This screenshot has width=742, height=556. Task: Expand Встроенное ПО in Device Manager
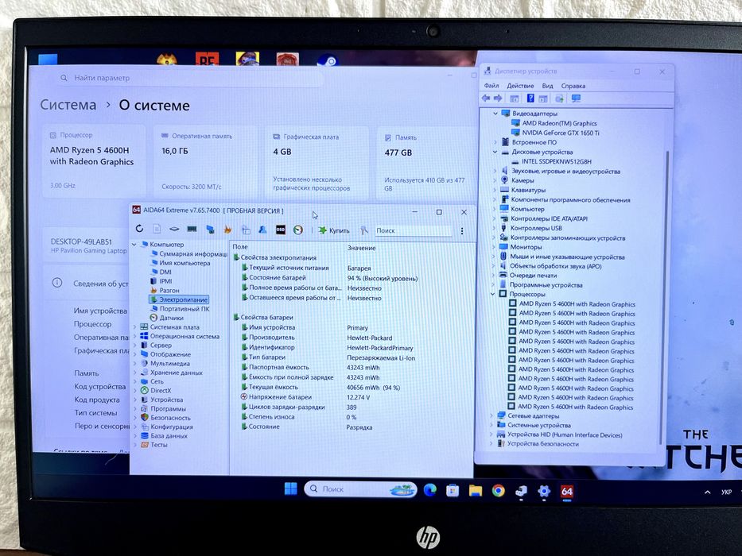pyautogui.click(x=495, y=142)
